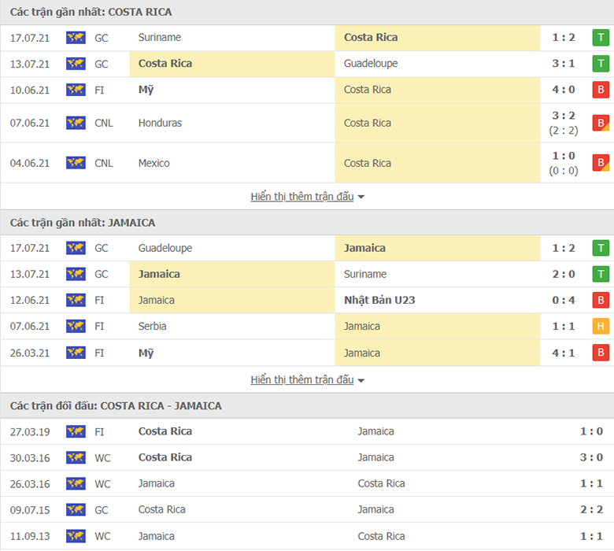Image resolution: width=614 pixels, height=551 pixels.
Task: Open Honduras team in the CNL match
Action: (x=160, y=123)
